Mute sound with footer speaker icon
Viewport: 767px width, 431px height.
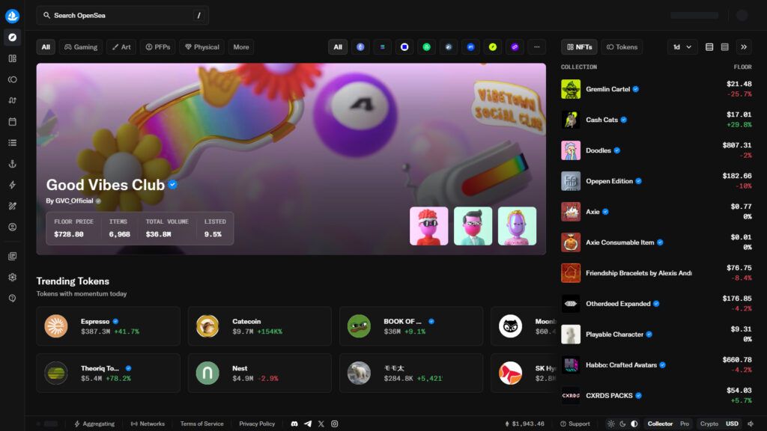[x=751, y=424]
